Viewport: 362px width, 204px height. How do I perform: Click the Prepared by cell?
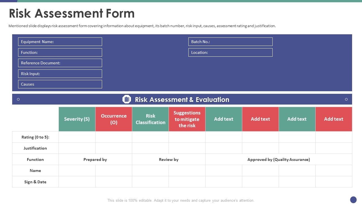click(95, 160)
